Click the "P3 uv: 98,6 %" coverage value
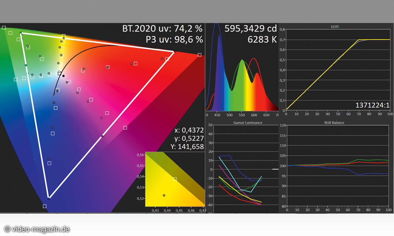This screenshot has height=236, width=394. point(174,40)
